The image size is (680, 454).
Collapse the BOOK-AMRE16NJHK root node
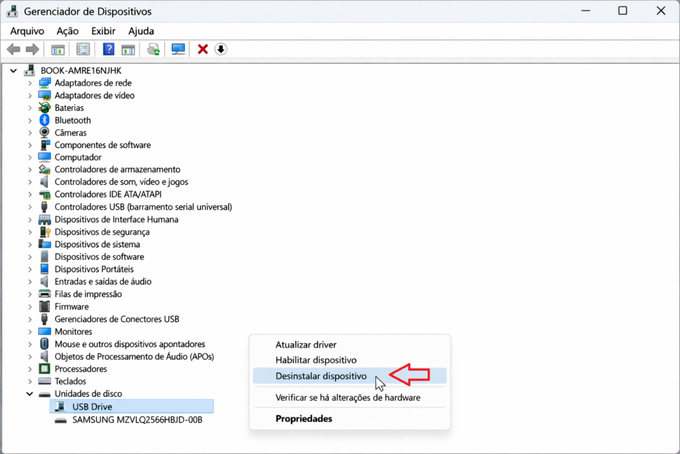tap(14, 70)
